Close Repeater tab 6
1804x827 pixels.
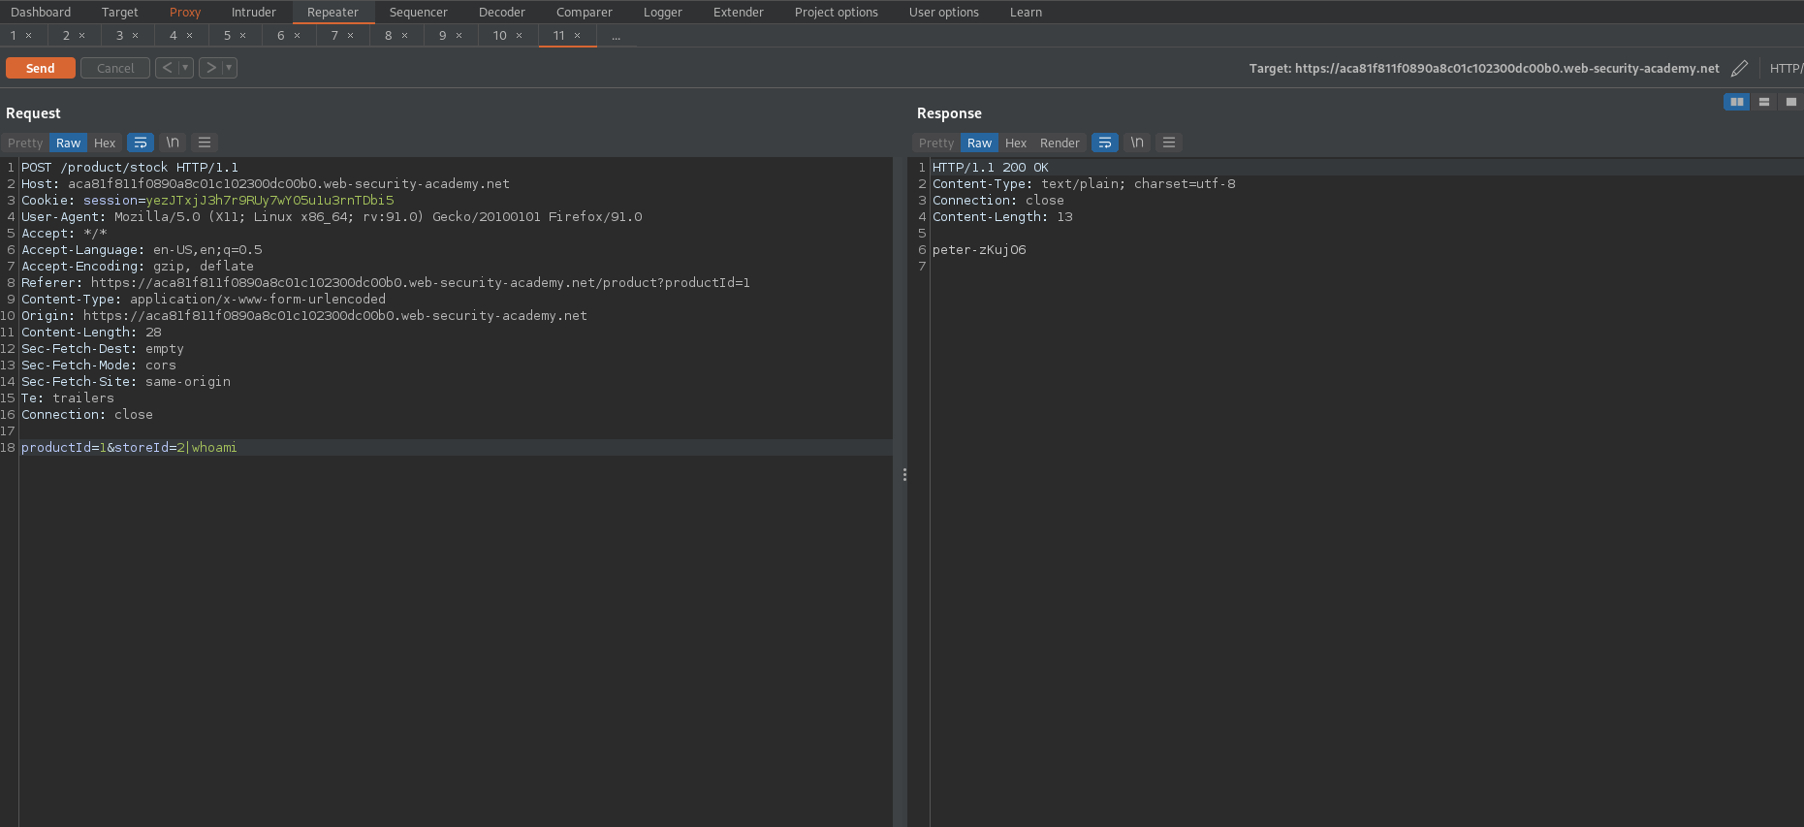[x=298, y=36]
